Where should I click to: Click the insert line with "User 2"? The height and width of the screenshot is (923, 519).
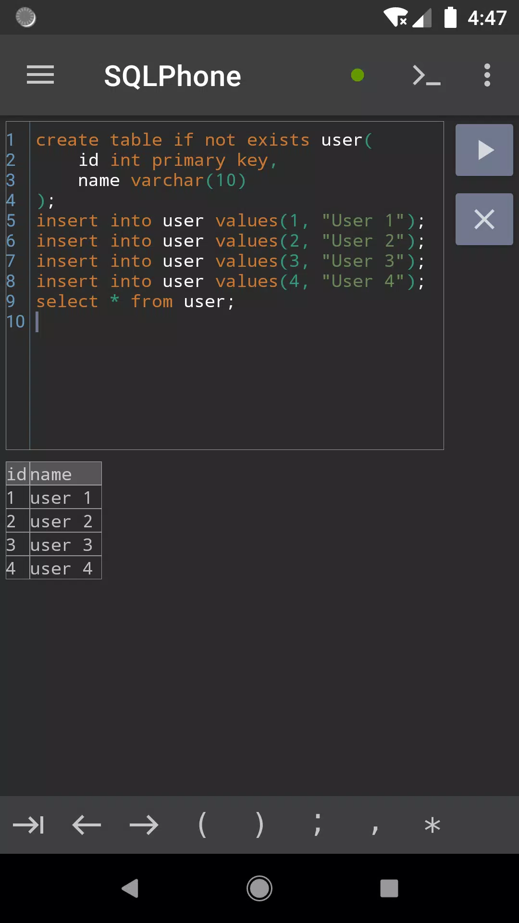(231, 241)
